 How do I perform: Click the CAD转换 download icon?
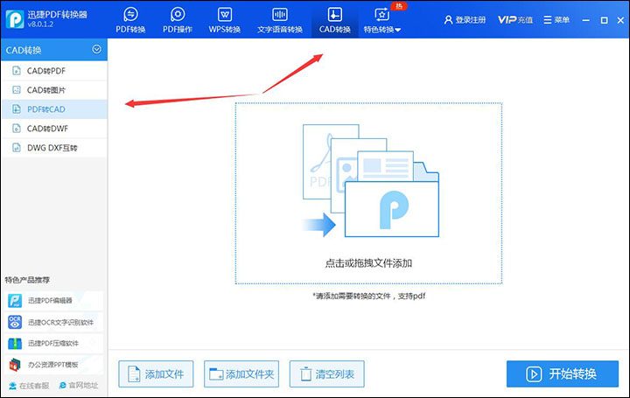(x=334, y=15)
